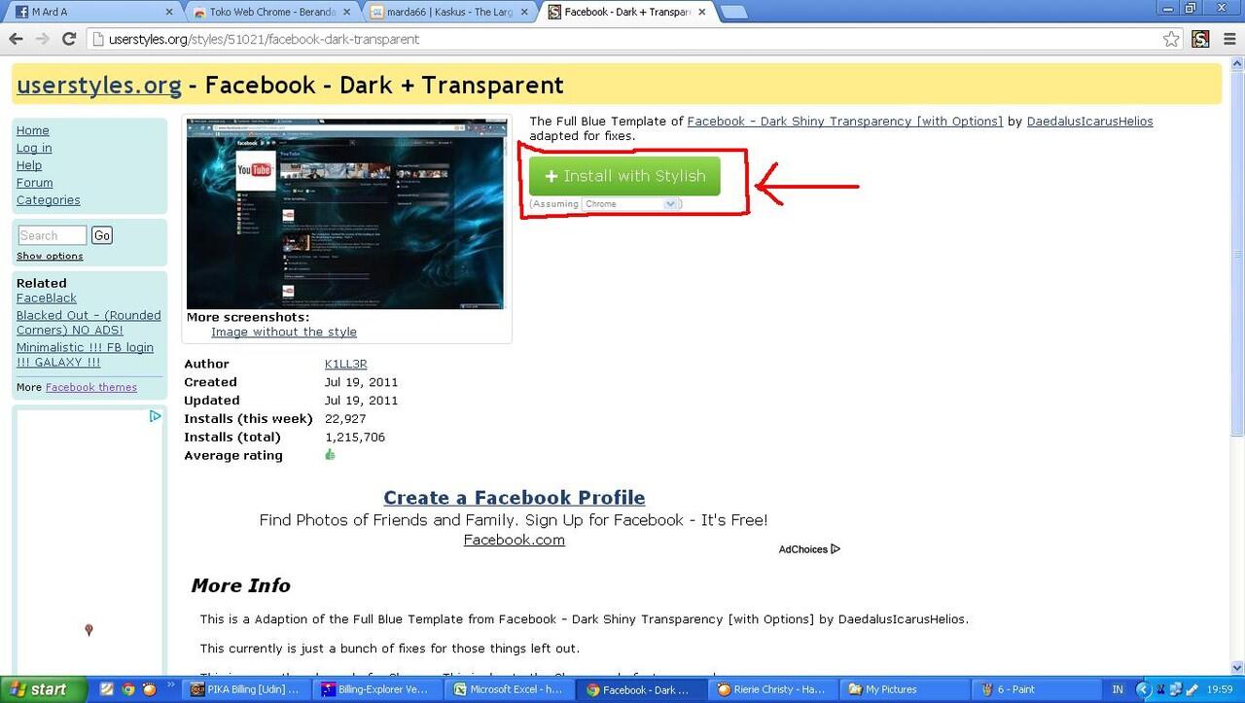Switch to Rierie Christy taskbar window

pyautogui.click(x=773, y=689)
